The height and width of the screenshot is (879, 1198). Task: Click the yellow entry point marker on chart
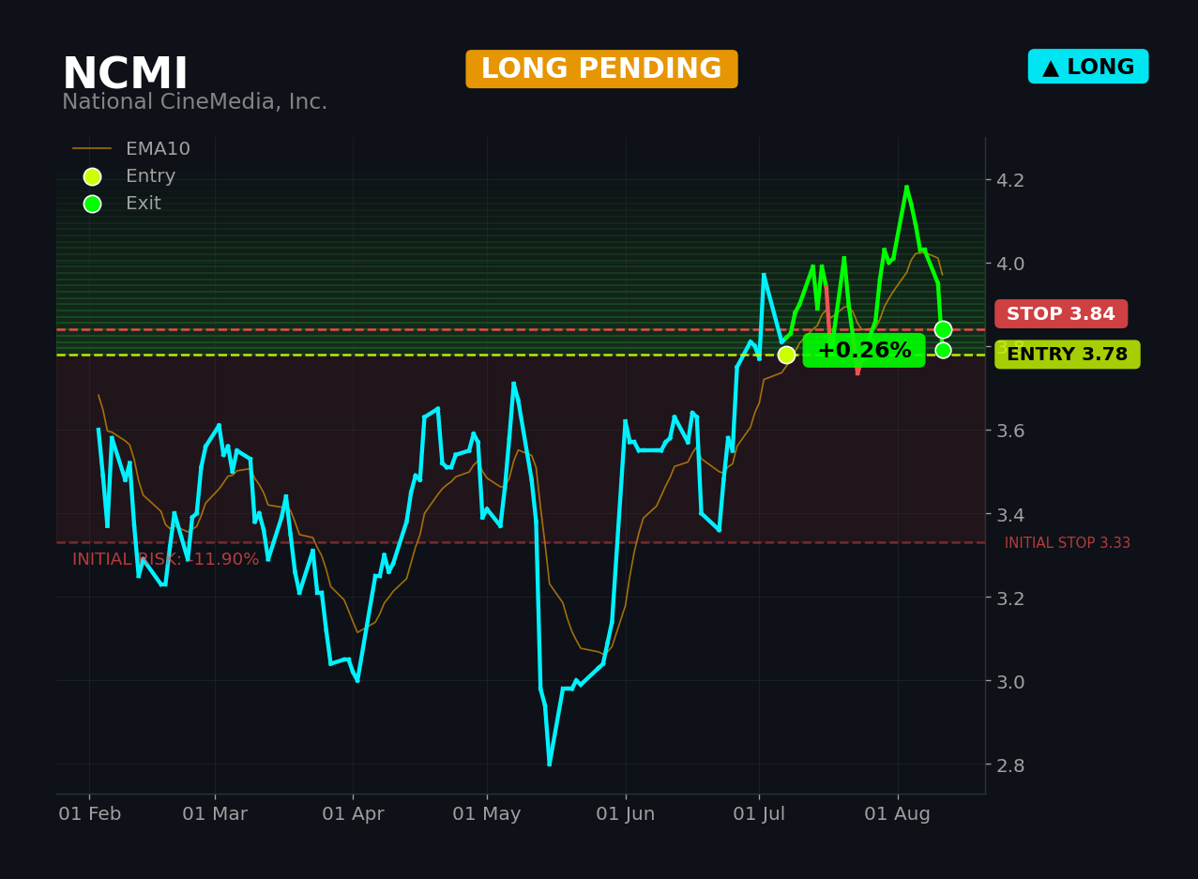click(x=786, y=355)
